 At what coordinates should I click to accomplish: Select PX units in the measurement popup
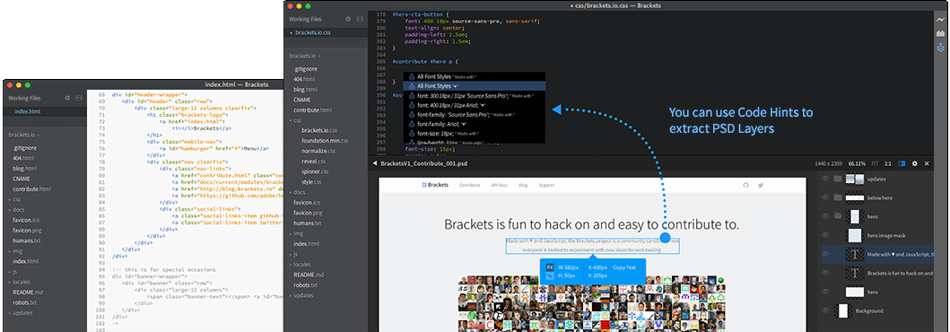click(550, 267)
